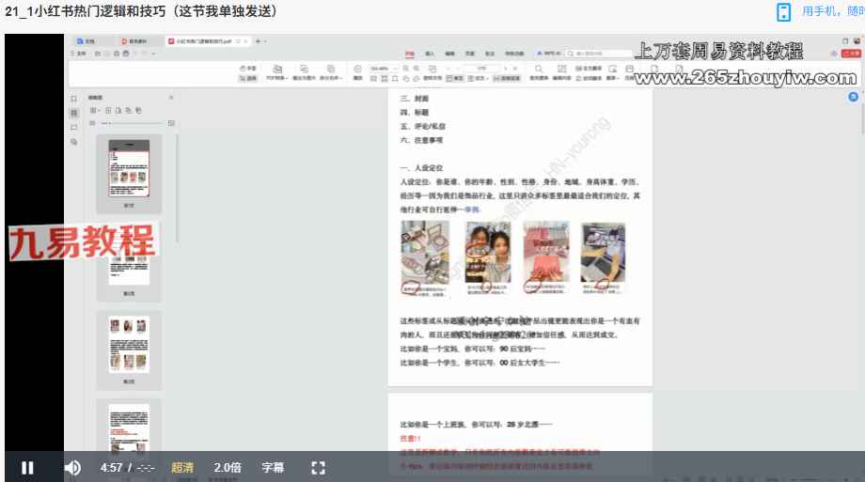Viewport: 865px width, 482px height.
Task: Pause the video playback
Action: 27,468
